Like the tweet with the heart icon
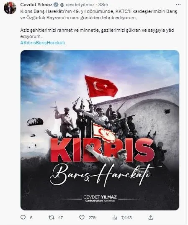 (x=82, y=217)
